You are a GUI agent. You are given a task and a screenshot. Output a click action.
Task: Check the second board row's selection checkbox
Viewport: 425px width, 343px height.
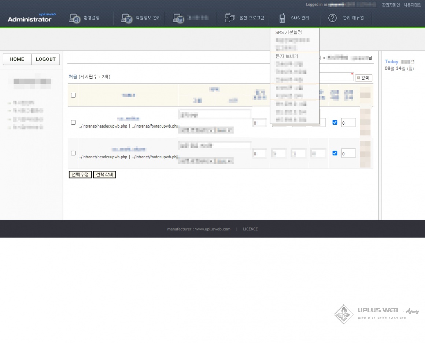pos(73,153)
